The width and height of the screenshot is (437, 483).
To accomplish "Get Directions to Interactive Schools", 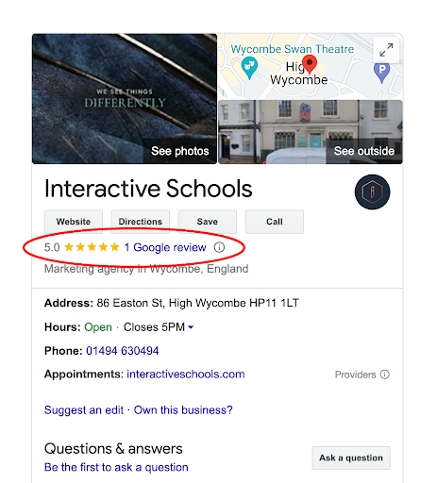I will pos(141,222).
